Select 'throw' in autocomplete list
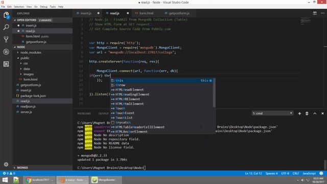Screen dimensions: 327x184 161,85
